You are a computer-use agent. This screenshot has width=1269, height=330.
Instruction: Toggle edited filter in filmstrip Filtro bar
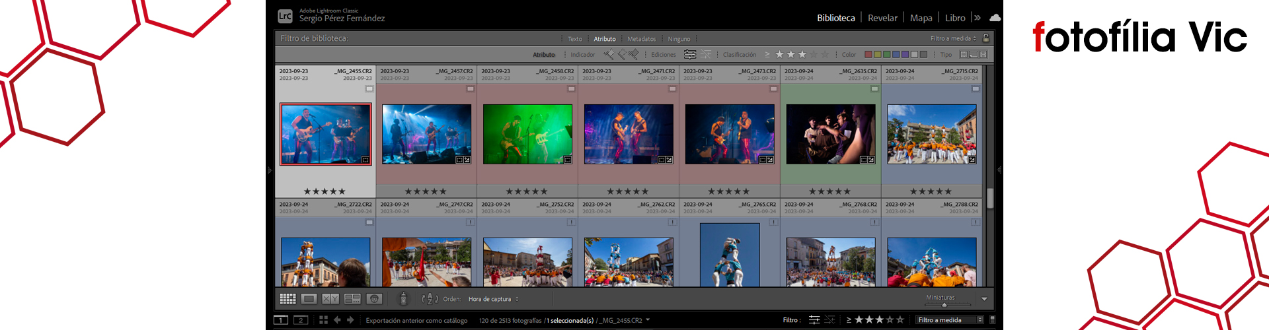[814, 320]
